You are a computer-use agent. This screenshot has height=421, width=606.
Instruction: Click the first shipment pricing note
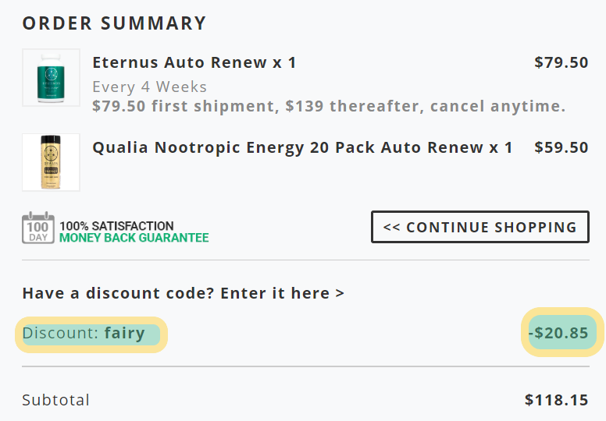click(x=329, y=106)
